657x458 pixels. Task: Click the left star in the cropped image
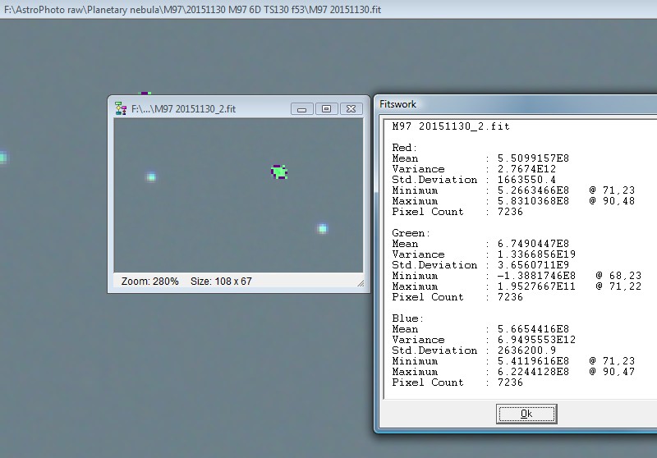coord(151,177)
